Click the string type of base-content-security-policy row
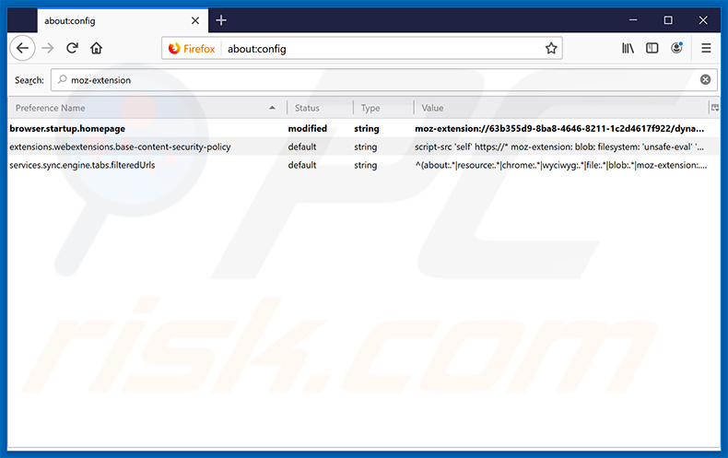This screenshot has width=728, height=458. point(366,147)
